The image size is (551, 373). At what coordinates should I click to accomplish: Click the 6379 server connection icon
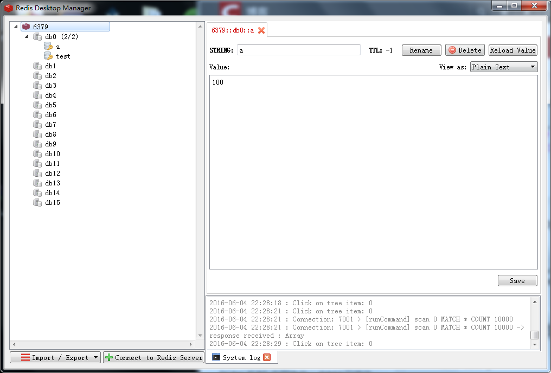[x=26, y=27]
